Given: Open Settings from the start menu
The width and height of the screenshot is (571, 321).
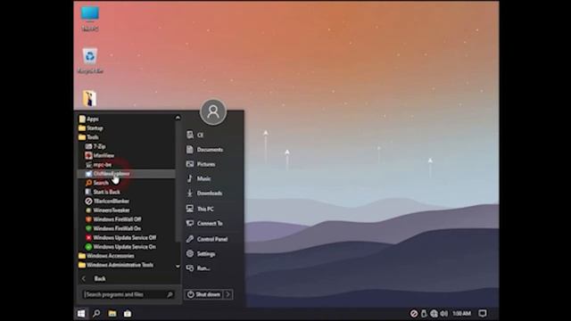Looking at the screenshot, I should 201,254.
